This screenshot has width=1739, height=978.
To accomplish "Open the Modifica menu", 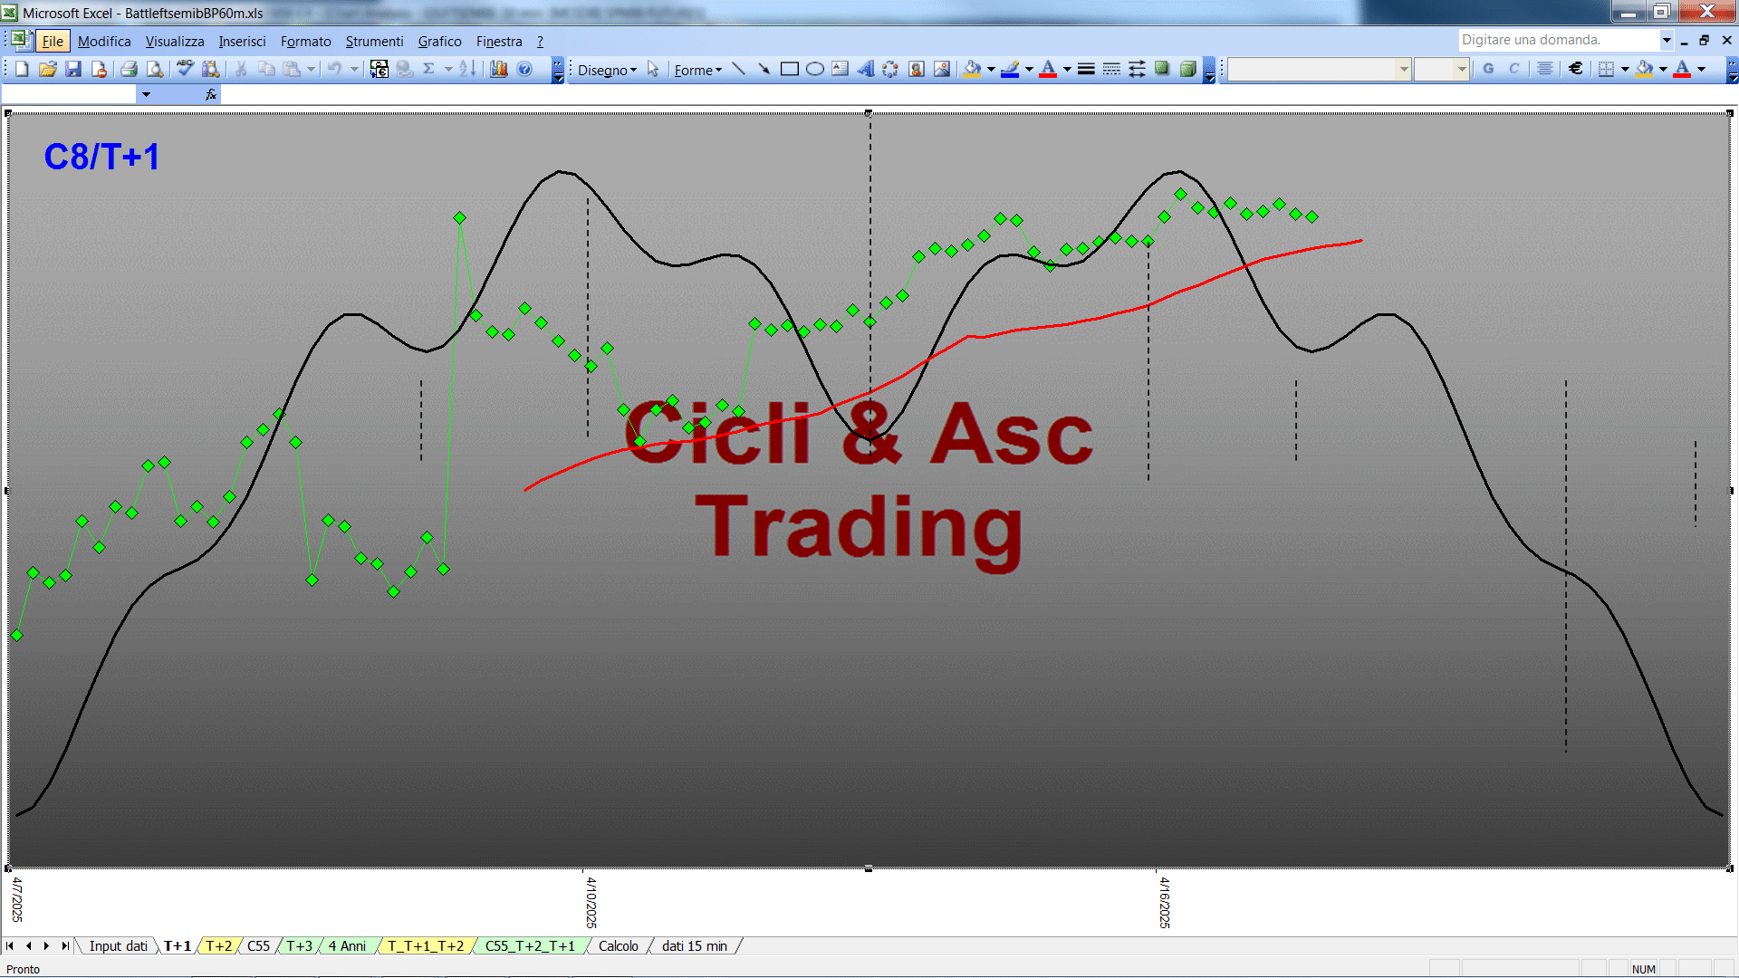I will pos(104,41).
